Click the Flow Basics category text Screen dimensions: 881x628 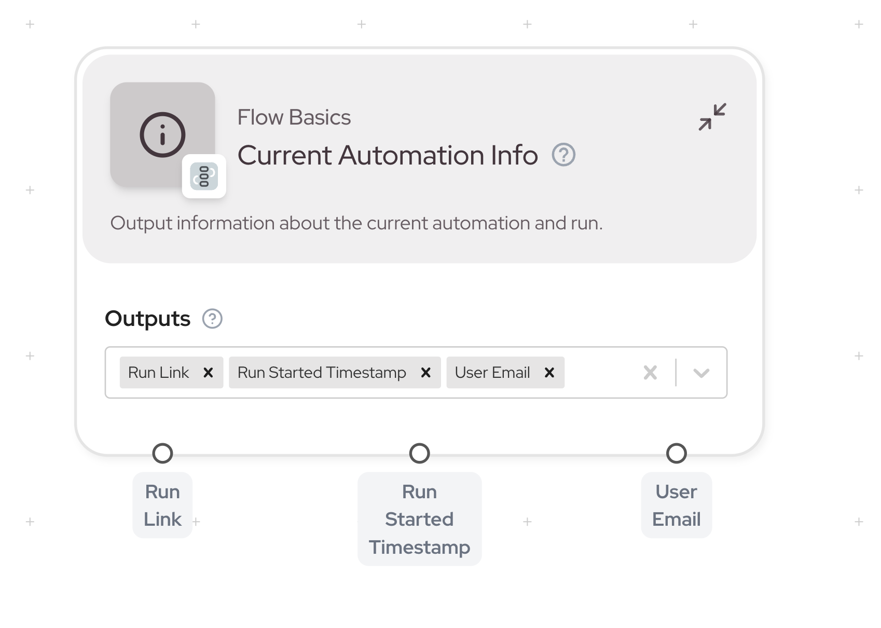(294, 117)
